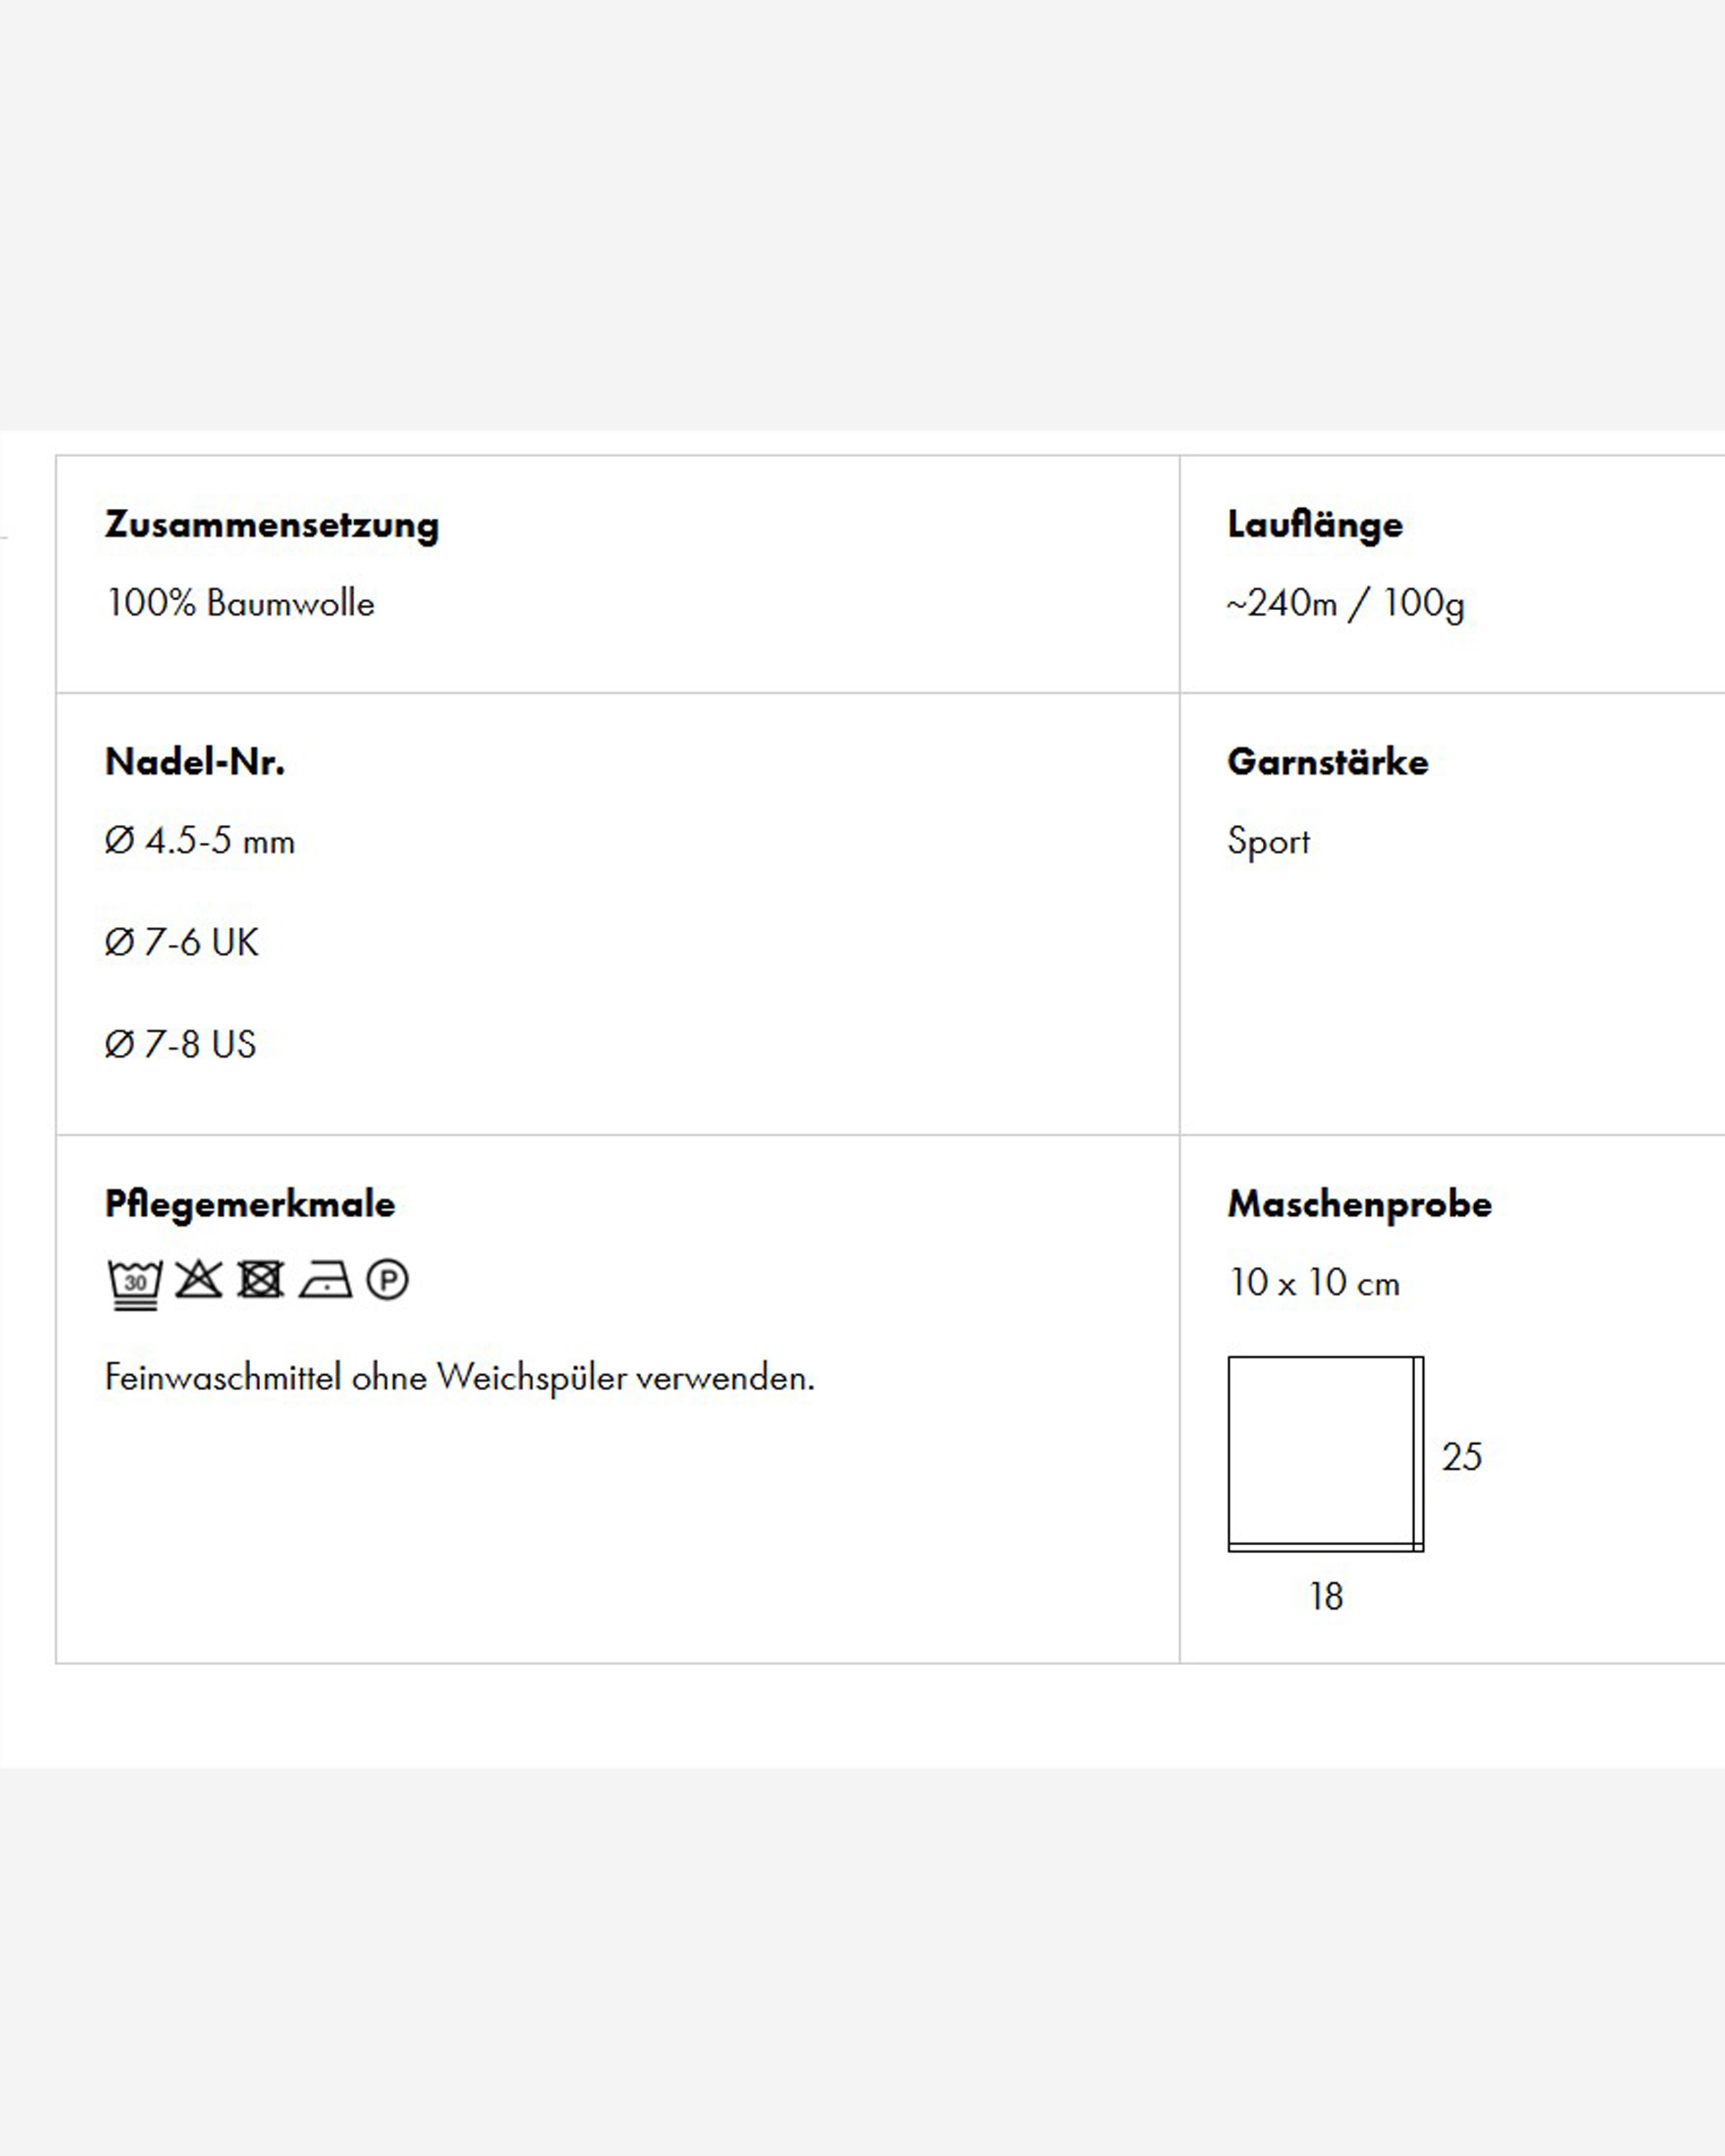The image size is (1725, 2156).
Task: Click the Zusammensetzung heading
Action: [x=272, y=525]
